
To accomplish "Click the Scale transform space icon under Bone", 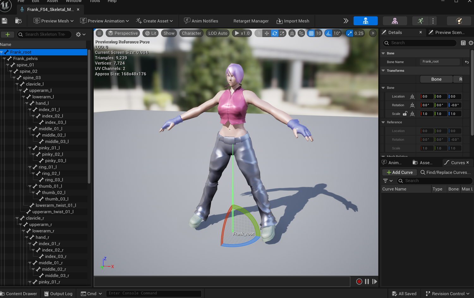I will [412, 114].
